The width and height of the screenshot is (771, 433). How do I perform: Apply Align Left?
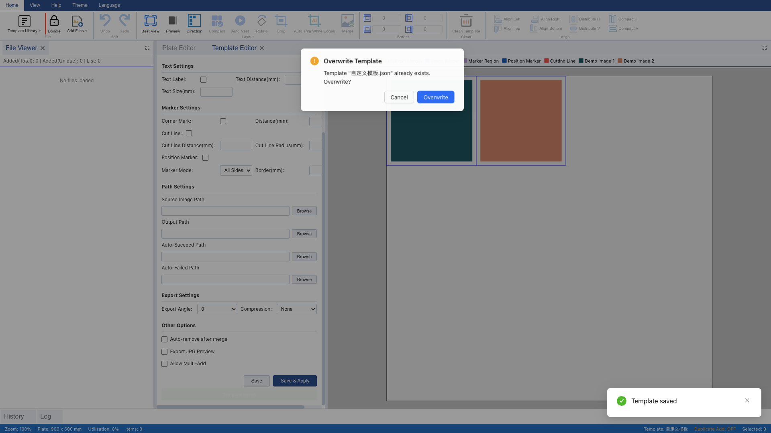tap(507, 19)
